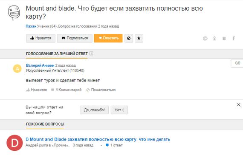Subscribe with the Подписаться button

[x=75, y=38]
